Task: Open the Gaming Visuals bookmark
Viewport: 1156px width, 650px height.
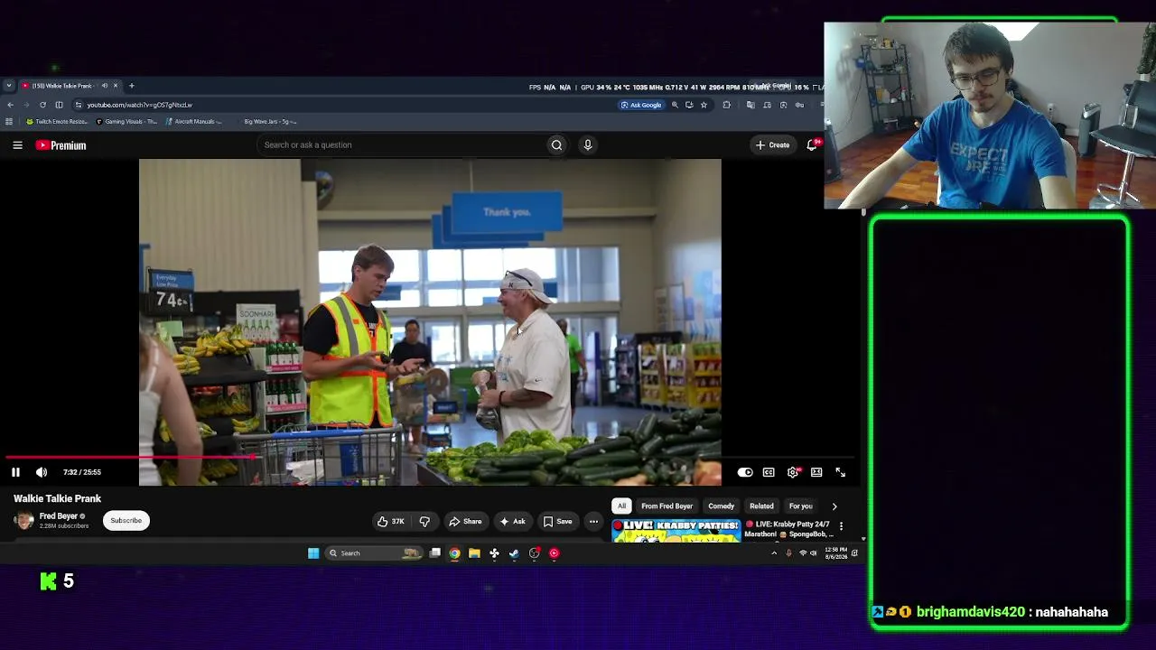Action: tap(126, 122)
